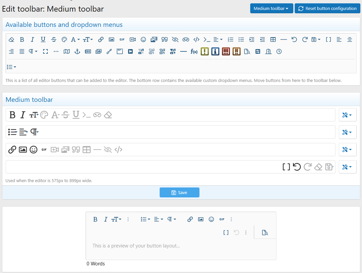Open the Medium toolbar dropdown button at top
Image resolution: width=362 pixels, height=273 pixels.
[x=271, y=8]
